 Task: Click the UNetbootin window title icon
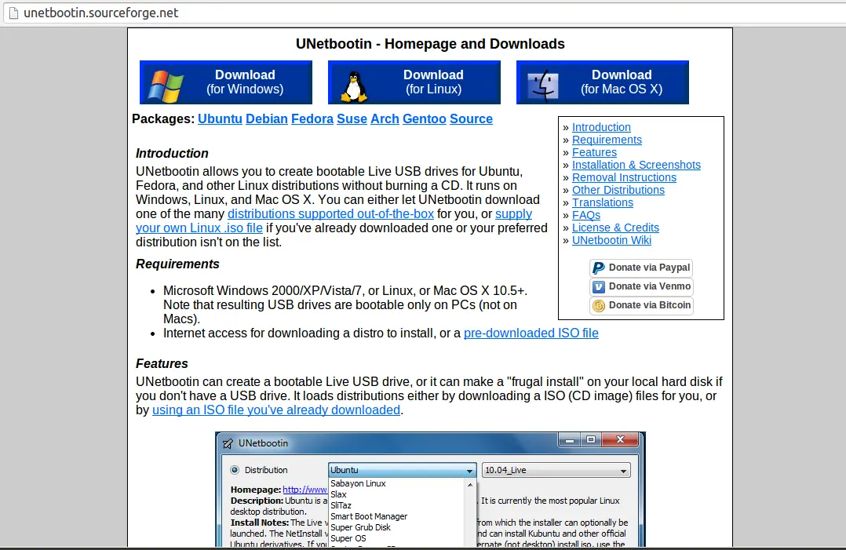click(x=228, y=443)
